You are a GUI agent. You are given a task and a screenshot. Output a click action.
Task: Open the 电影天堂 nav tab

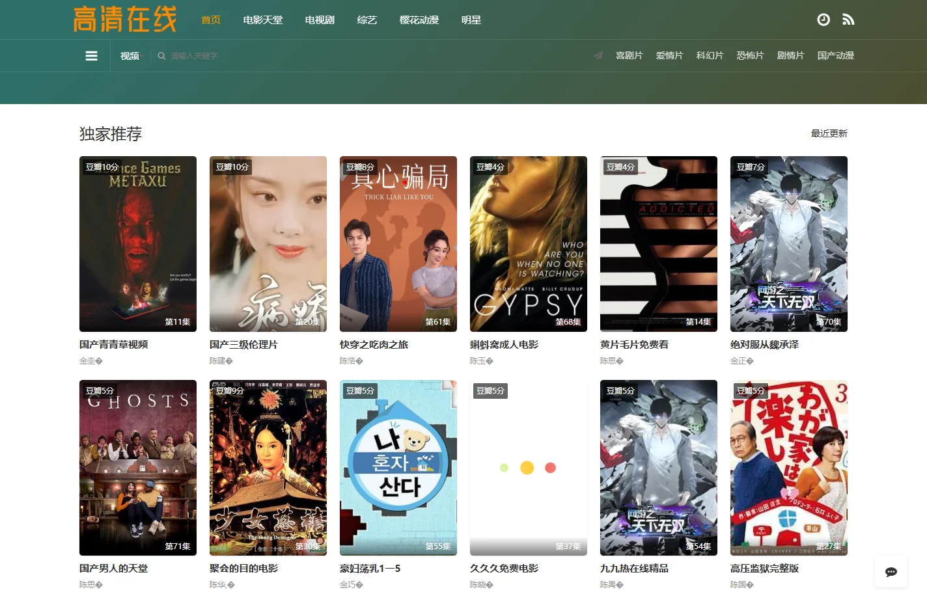pyautogui.click(x=263, y=20)
